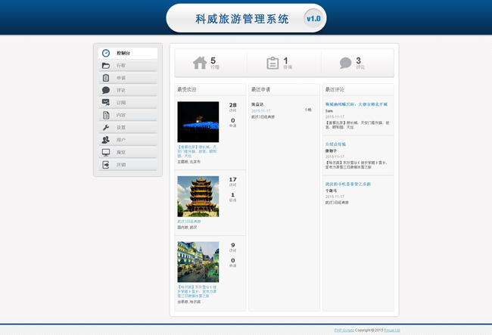This screenshot has height=335, width=492.
Task: Click the logout arrow icon for 注销
Action: tap(106, 165)
